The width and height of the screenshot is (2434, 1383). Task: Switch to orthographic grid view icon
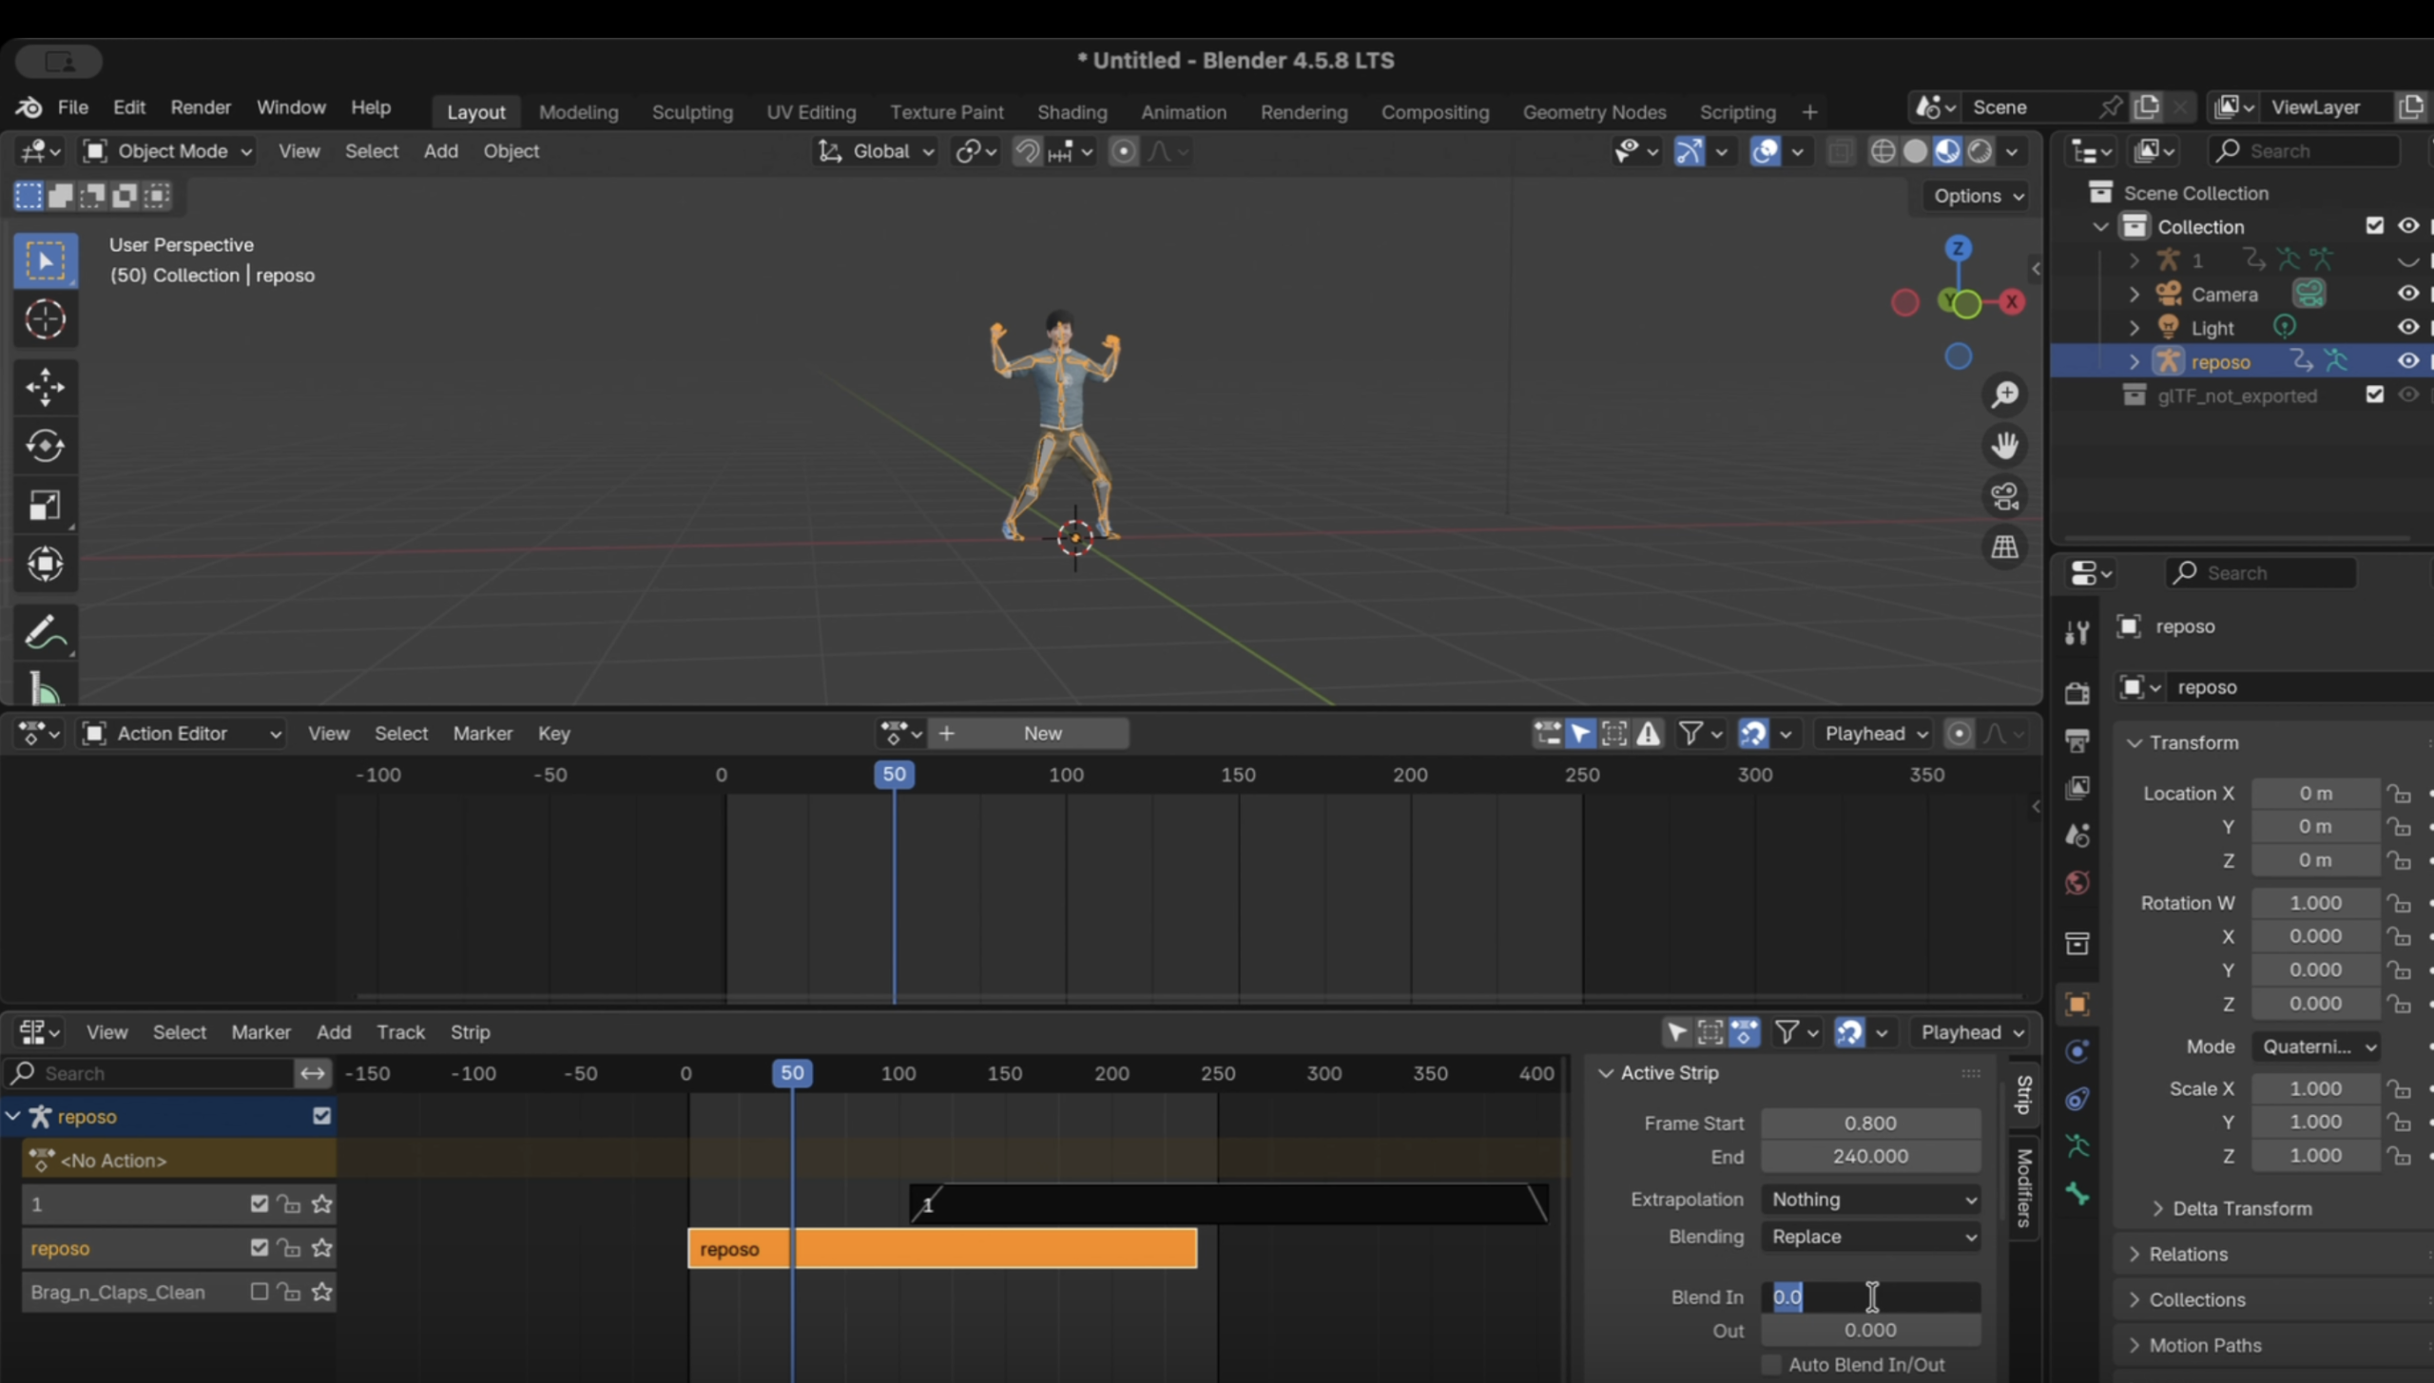[x=2005, y=547]
